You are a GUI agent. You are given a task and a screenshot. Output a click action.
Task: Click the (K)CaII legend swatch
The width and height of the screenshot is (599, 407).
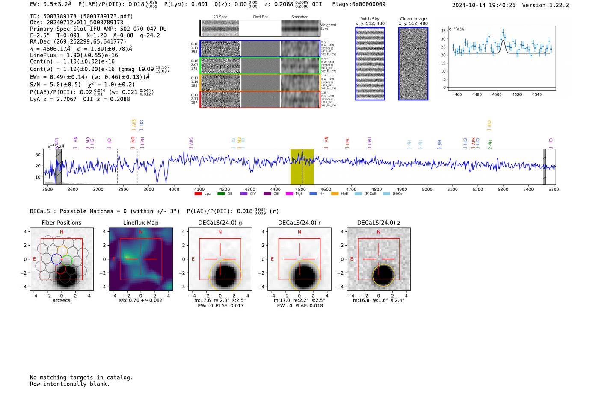click(x=358, y=193)
